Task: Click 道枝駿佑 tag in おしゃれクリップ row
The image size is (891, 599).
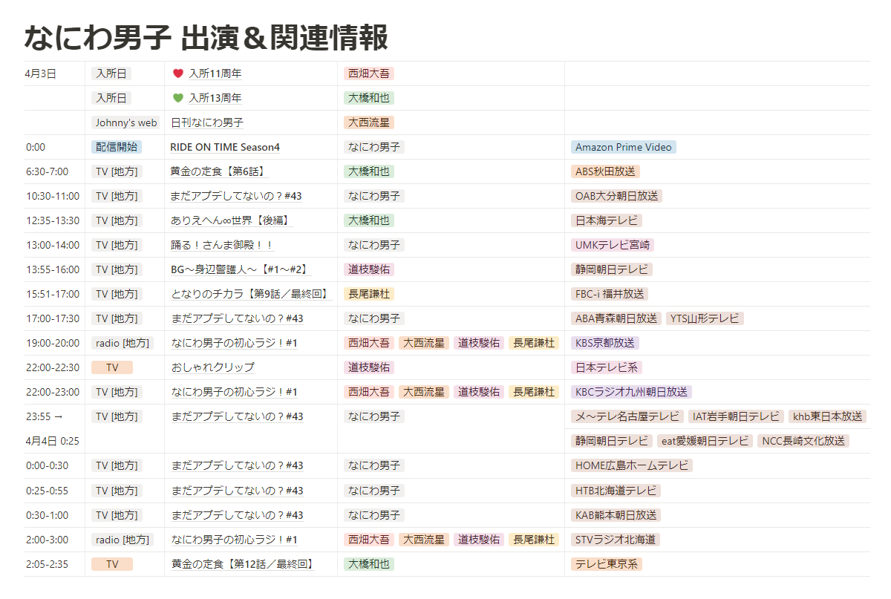Action: pyautogui.click(x=369, y=367)
